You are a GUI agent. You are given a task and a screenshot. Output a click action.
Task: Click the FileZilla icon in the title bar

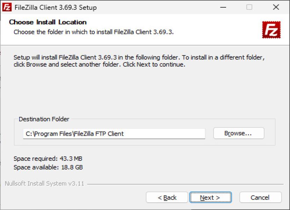[x=6, y=7]
